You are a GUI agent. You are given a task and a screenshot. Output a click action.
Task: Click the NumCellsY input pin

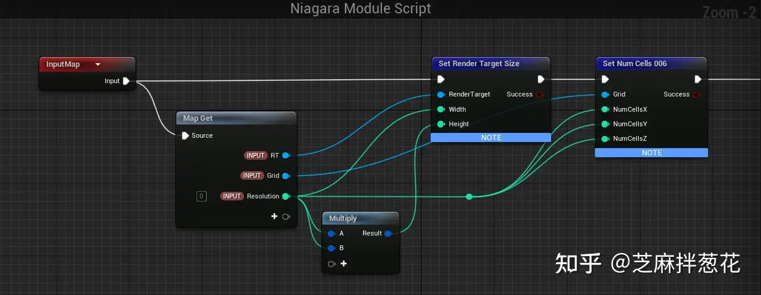605,124
